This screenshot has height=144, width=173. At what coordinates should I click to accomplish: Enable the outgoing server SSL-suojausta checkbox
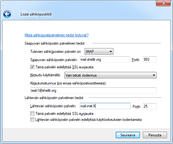[32, 114]
